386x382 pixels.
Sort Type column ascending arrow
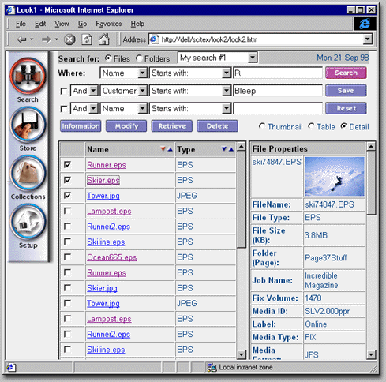click(x=231, y=149)
